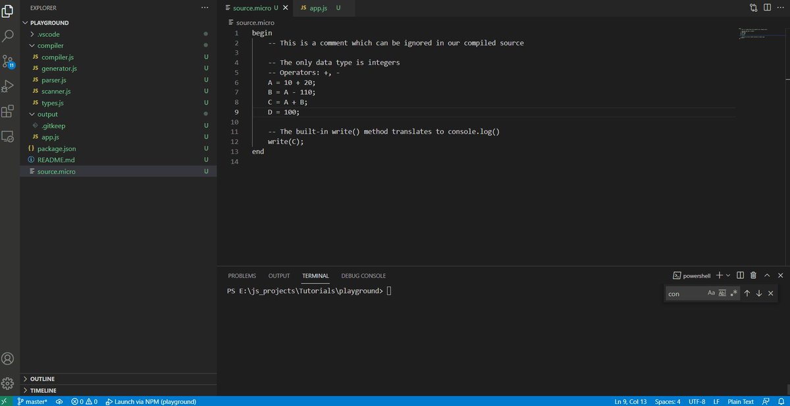Viewport: 790px width, 406px height.
Task: Open editor more actions ellipsis
Action: coord(780,8)
